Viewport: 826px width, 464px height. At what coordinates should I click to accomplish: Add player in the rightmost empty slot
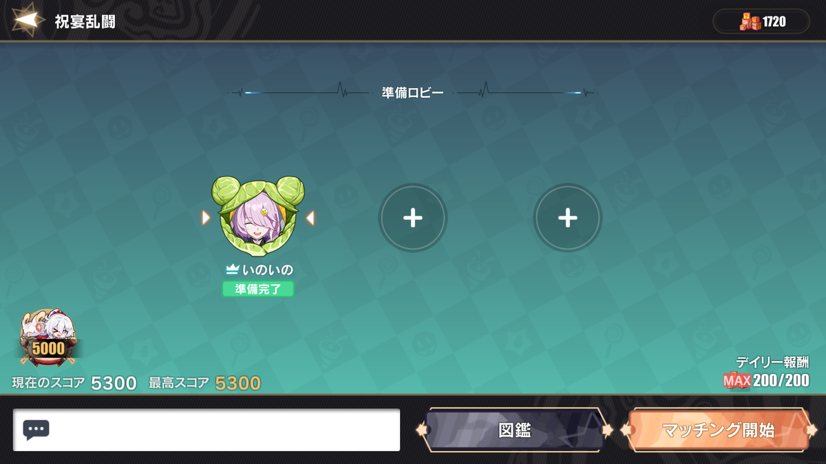pyautogui.click(x=568, y=218)
